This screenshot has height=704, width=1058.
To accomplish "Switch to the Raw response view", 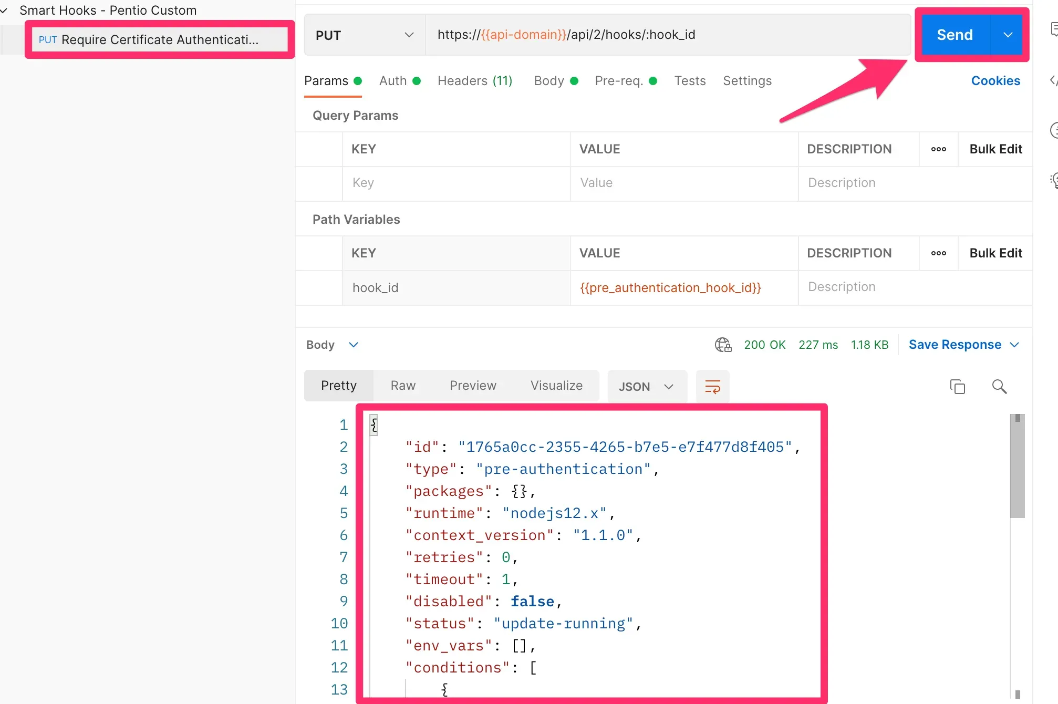I will (403, 386).
